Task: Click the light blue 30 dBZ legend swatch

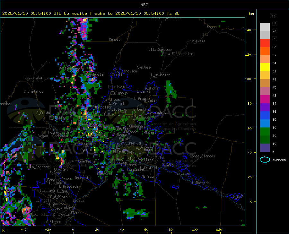Action: tap(265, 123)
